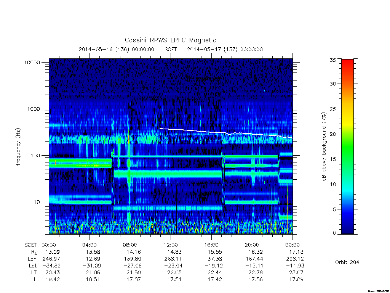Click the LT value 20.43

[53, 272]
